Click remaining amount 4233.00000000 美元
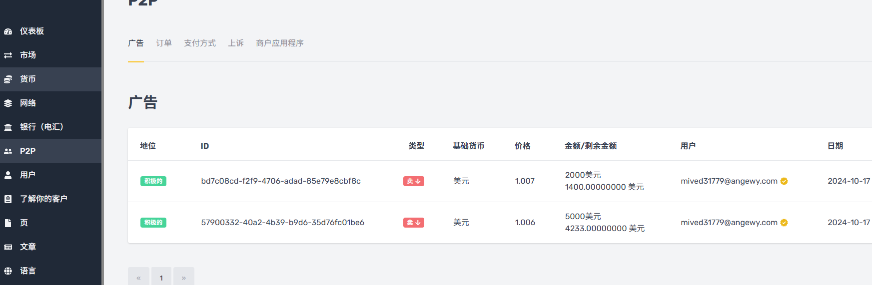872x285 pixels. click(605, 229)
